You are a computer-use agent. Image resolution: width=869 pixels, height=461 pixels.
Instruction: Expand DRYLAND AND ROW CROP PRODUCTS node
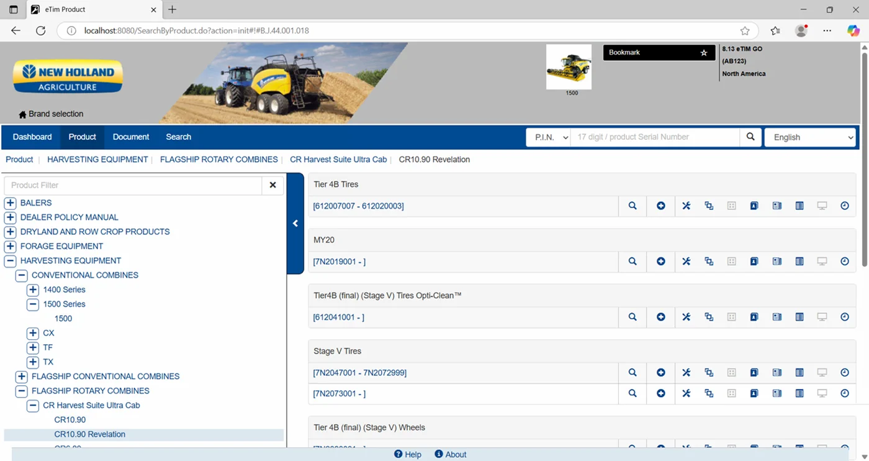[10, 232]
